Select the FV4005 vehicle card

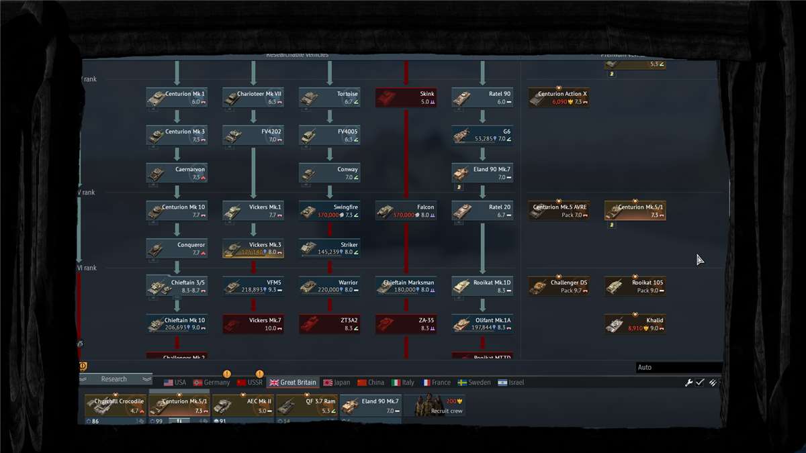tap(330, 136)
